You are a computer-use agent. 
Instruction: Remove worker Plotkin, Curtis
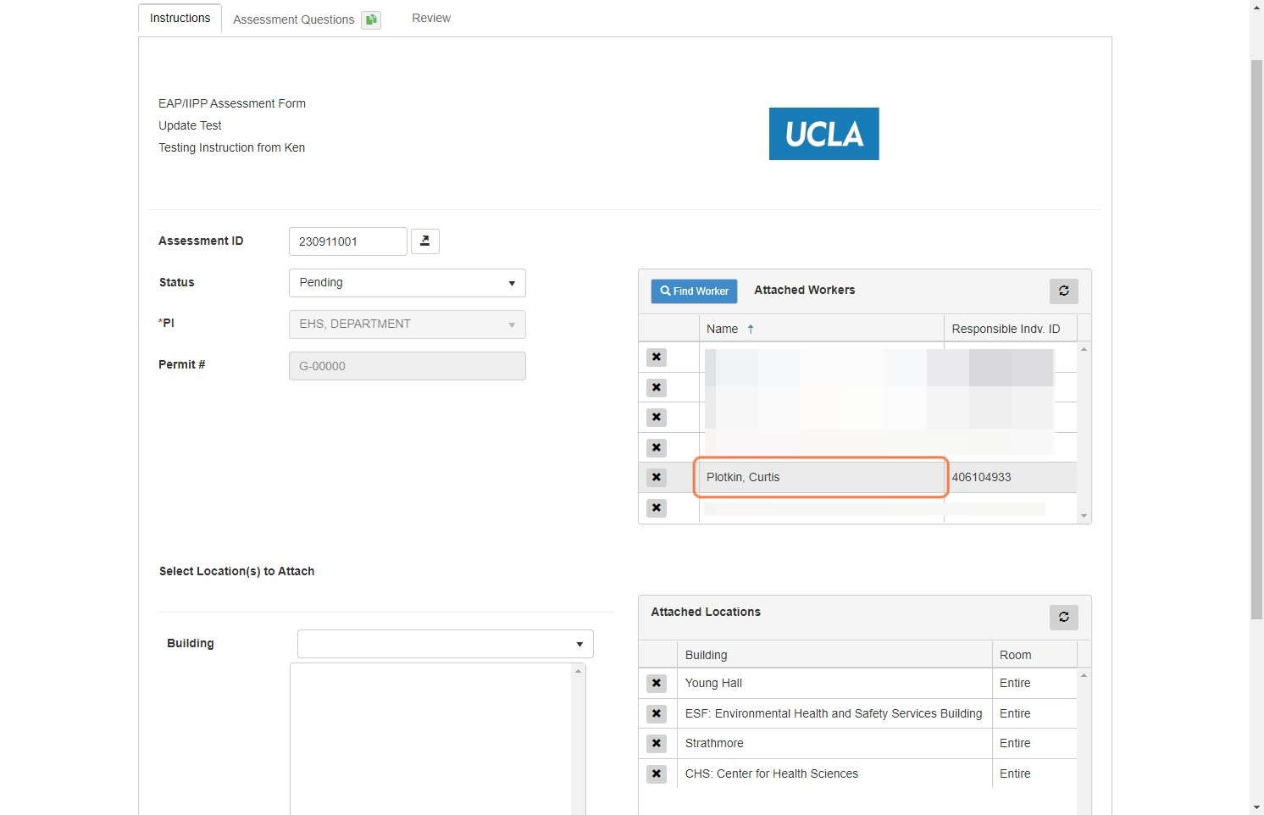[x=657, y=478]
